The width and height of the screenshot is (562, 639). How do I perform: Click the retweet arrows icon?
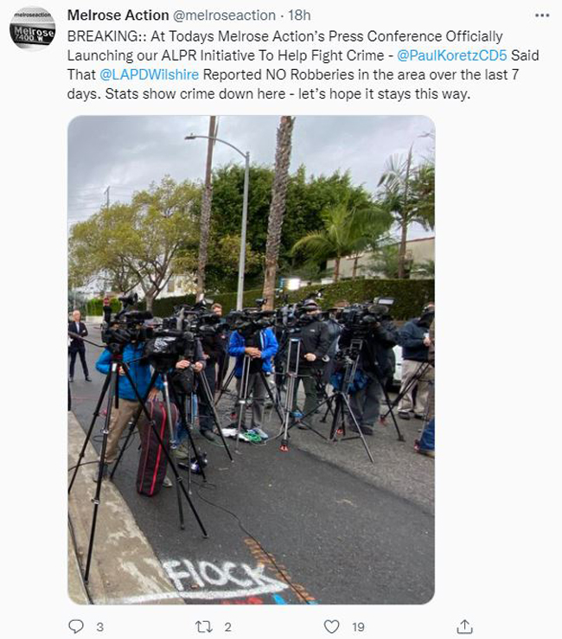203,626
